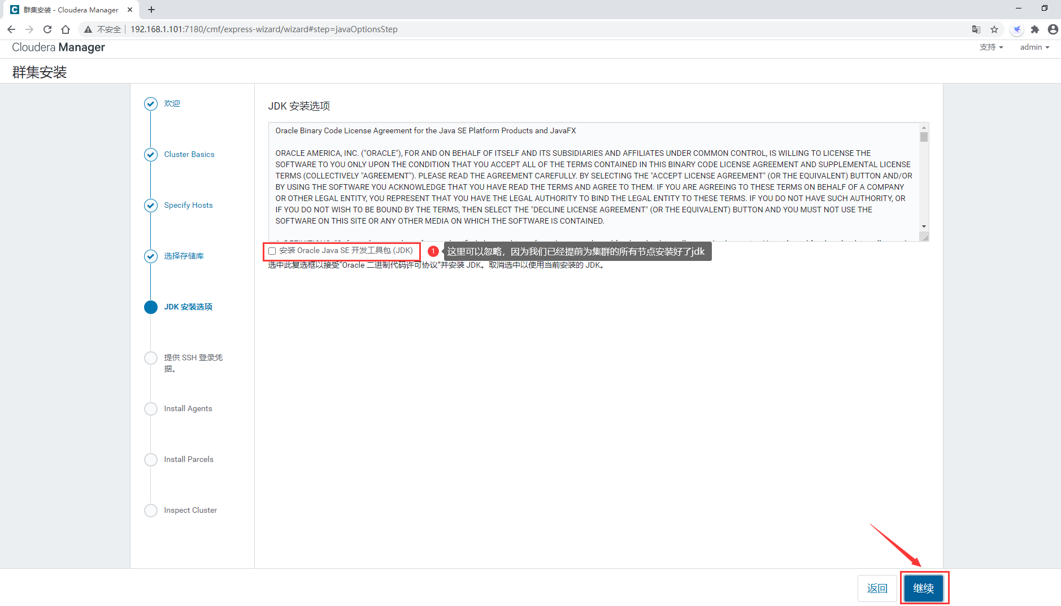Go back using the browser back arrow
The height and width of the screenshot is (606, 1061).
pos(11,29)
